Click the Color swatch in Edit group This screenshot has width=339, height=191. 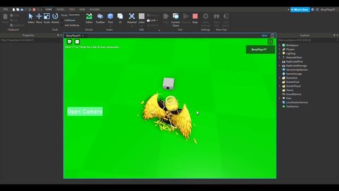141,16
